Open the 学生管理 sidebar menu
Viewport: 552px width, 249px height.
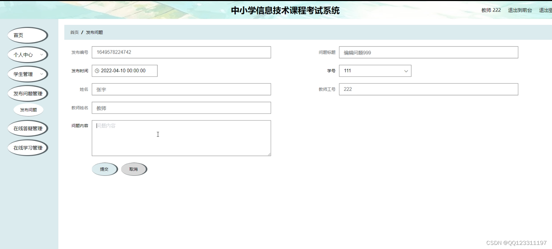click(x=28, y=74)
